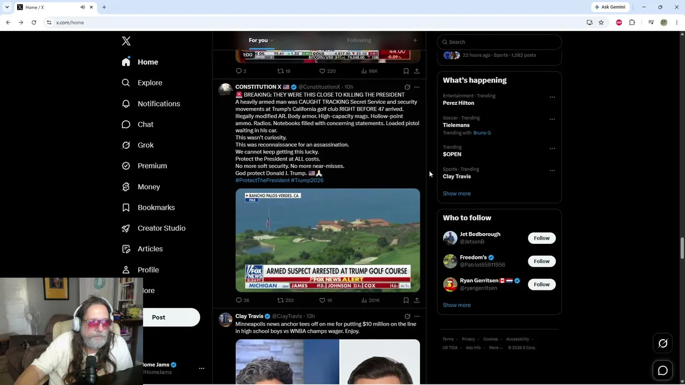Open Chat in the left sidebar
Screen dimensions: 685x385
pos(138,125)
